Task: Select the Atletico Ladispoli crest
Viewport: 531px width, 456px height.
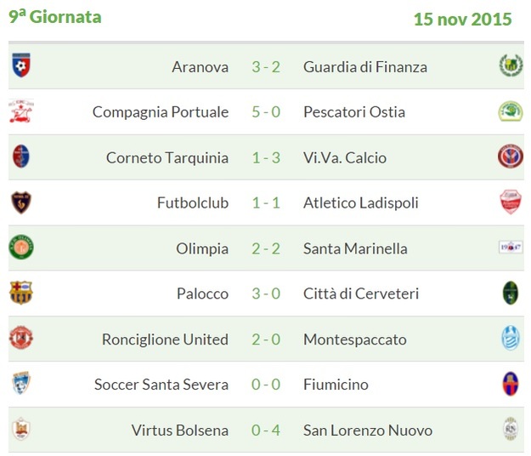Action: [511, 202]
